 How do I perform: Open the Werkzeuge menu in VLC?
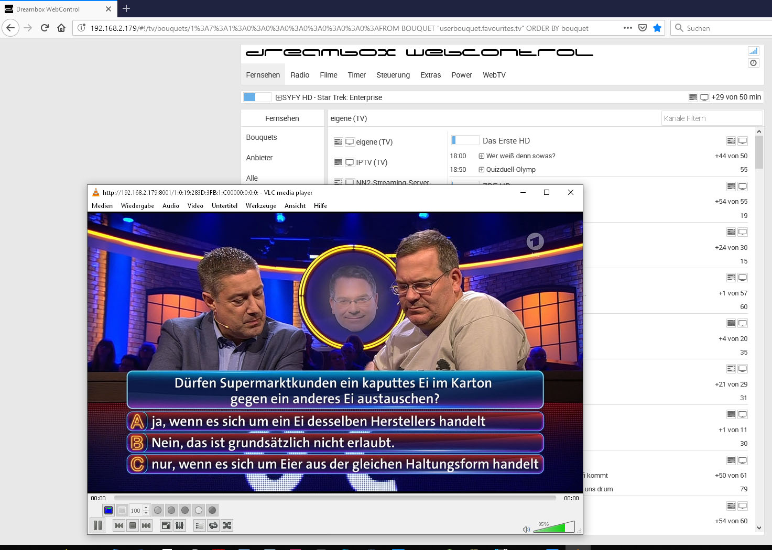[x=260, y=206]
